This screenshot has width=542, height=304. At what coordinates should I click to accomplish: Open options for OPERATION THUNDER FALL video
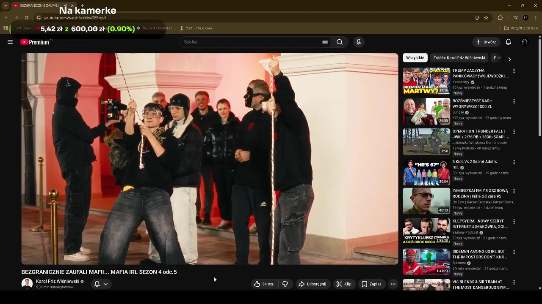[x=514, y=132]
